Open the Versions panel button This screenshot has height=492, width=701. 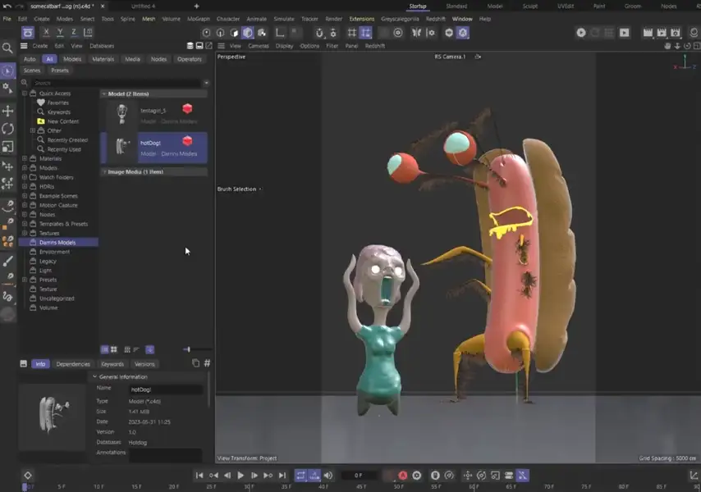[145, 363]
